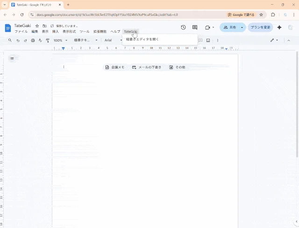Expand the side panel arrow at the bottom right
The image size is (299, 228).
click(297, 221)
